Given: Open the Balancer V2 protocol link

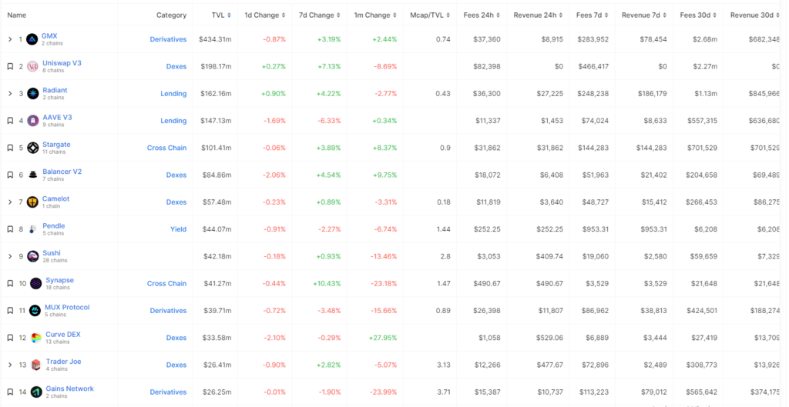Looking at the screenshot, I should pyautogui.click(x=62, y=172).
